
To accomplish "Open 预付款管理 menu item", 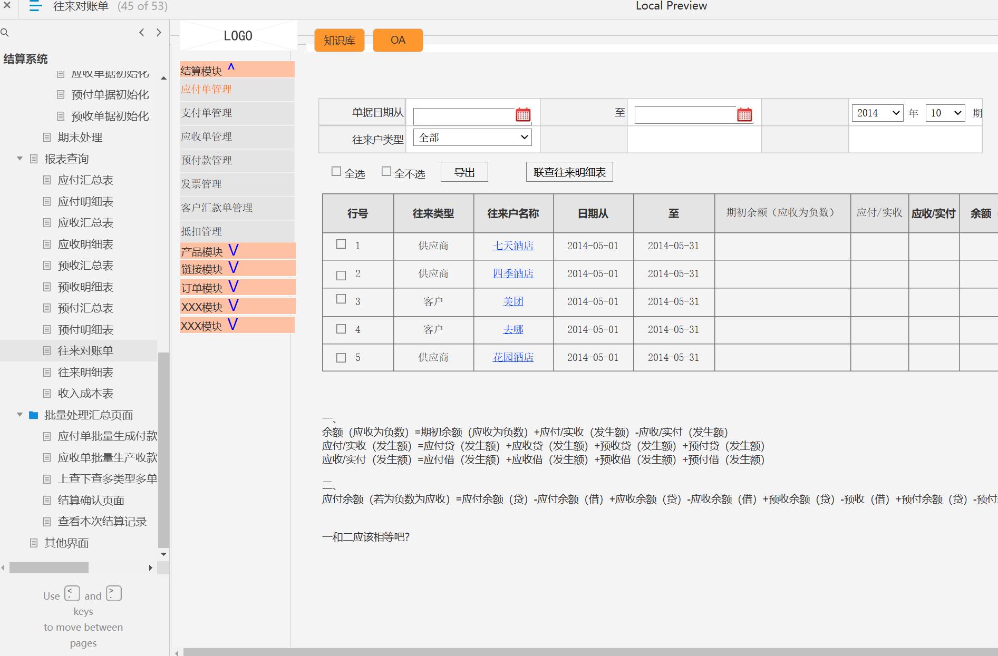I will [237, 160].
